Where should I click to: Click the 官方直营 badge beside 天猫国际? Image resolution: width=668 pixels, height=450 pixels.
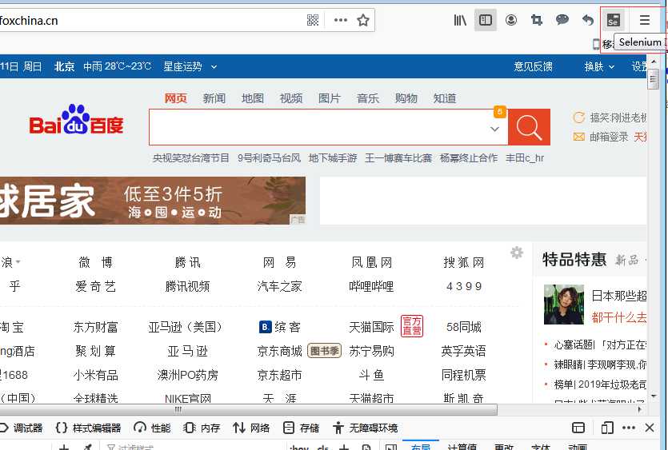pos(412,326)
